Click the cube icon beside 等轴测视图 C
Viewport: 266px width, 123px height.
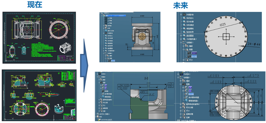coord(186,100)
